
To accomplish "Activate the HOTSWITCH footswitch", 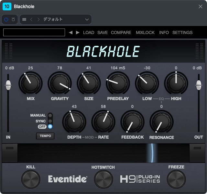I will point(103,179).
